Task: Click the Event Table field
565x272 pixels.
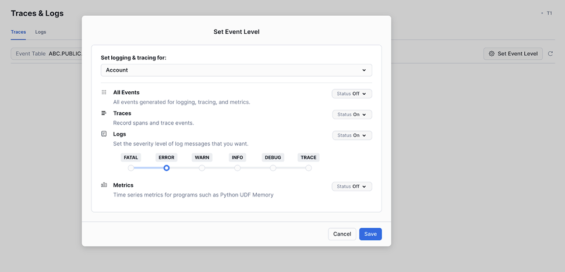Action: [x=47, y=53]
